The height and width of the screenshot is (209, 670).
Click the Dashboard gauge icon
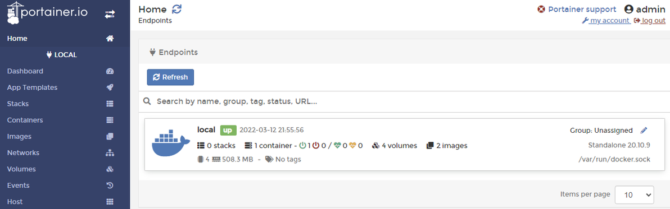(110, 71)
